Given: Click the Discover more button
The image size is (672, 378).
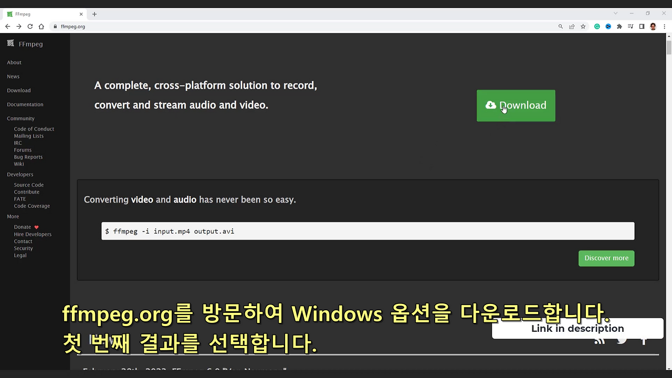Looking at the screenshot, I should (x=606, y=258).
